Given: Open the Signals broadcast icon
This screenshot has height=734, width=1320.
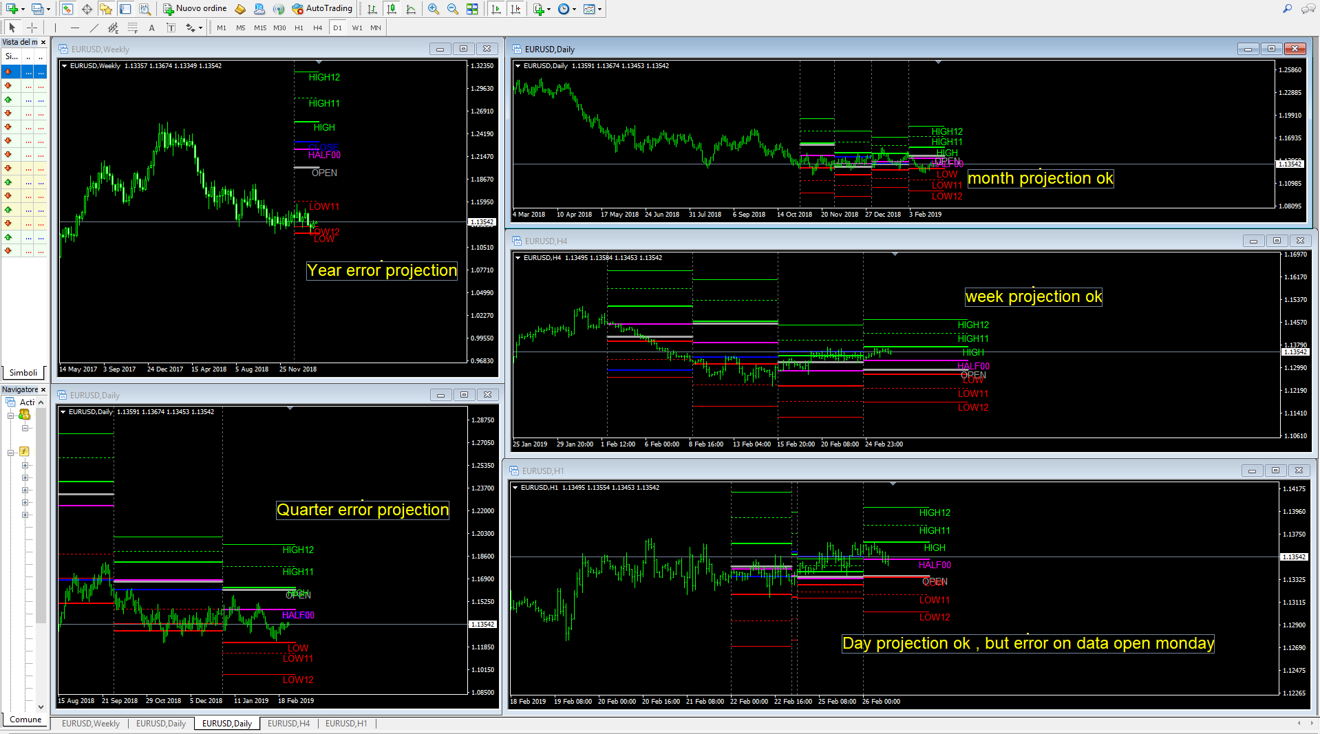Looking at the screenshot, I should [279, 9].
